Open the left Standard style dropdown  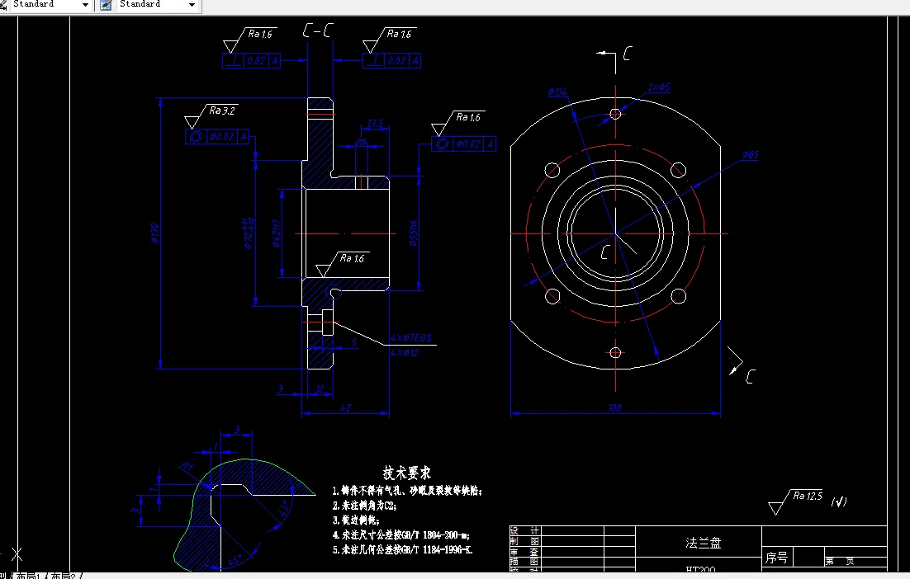click(85, 4)
